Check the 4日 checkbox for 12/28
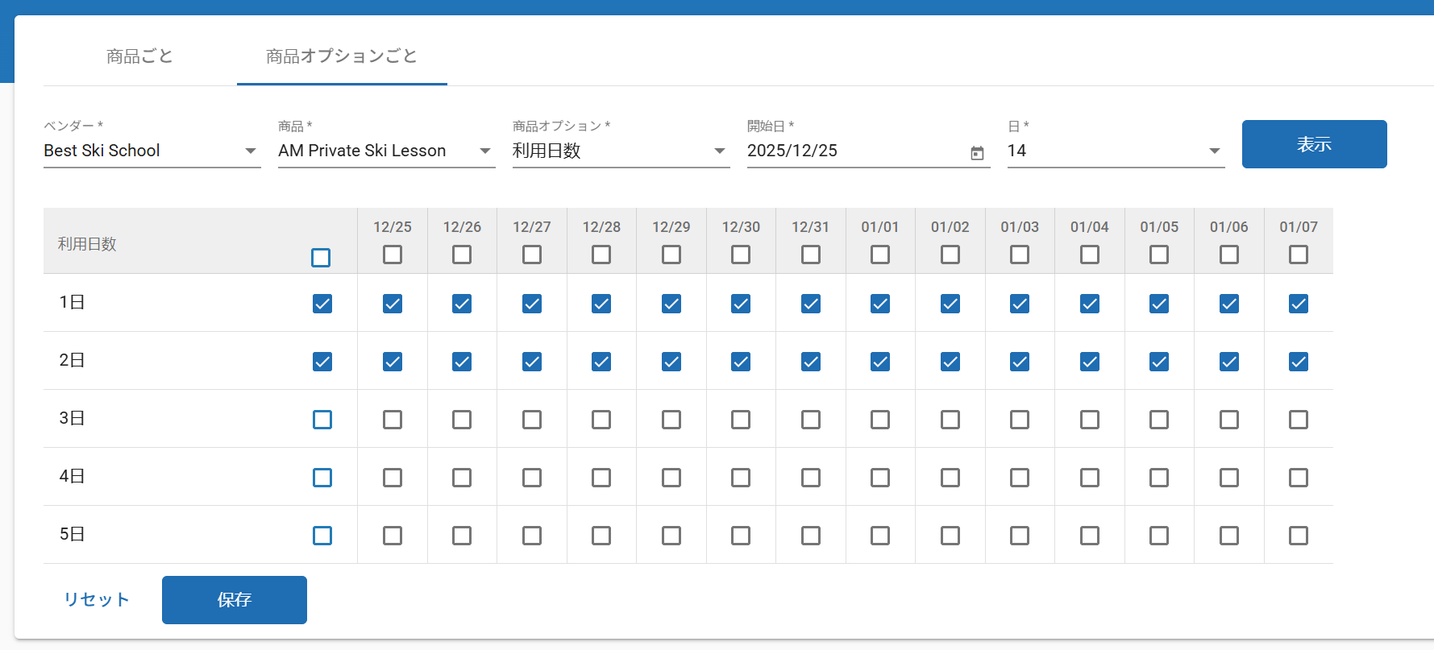This screenshot has width=1434, height=650. (601, 478)
